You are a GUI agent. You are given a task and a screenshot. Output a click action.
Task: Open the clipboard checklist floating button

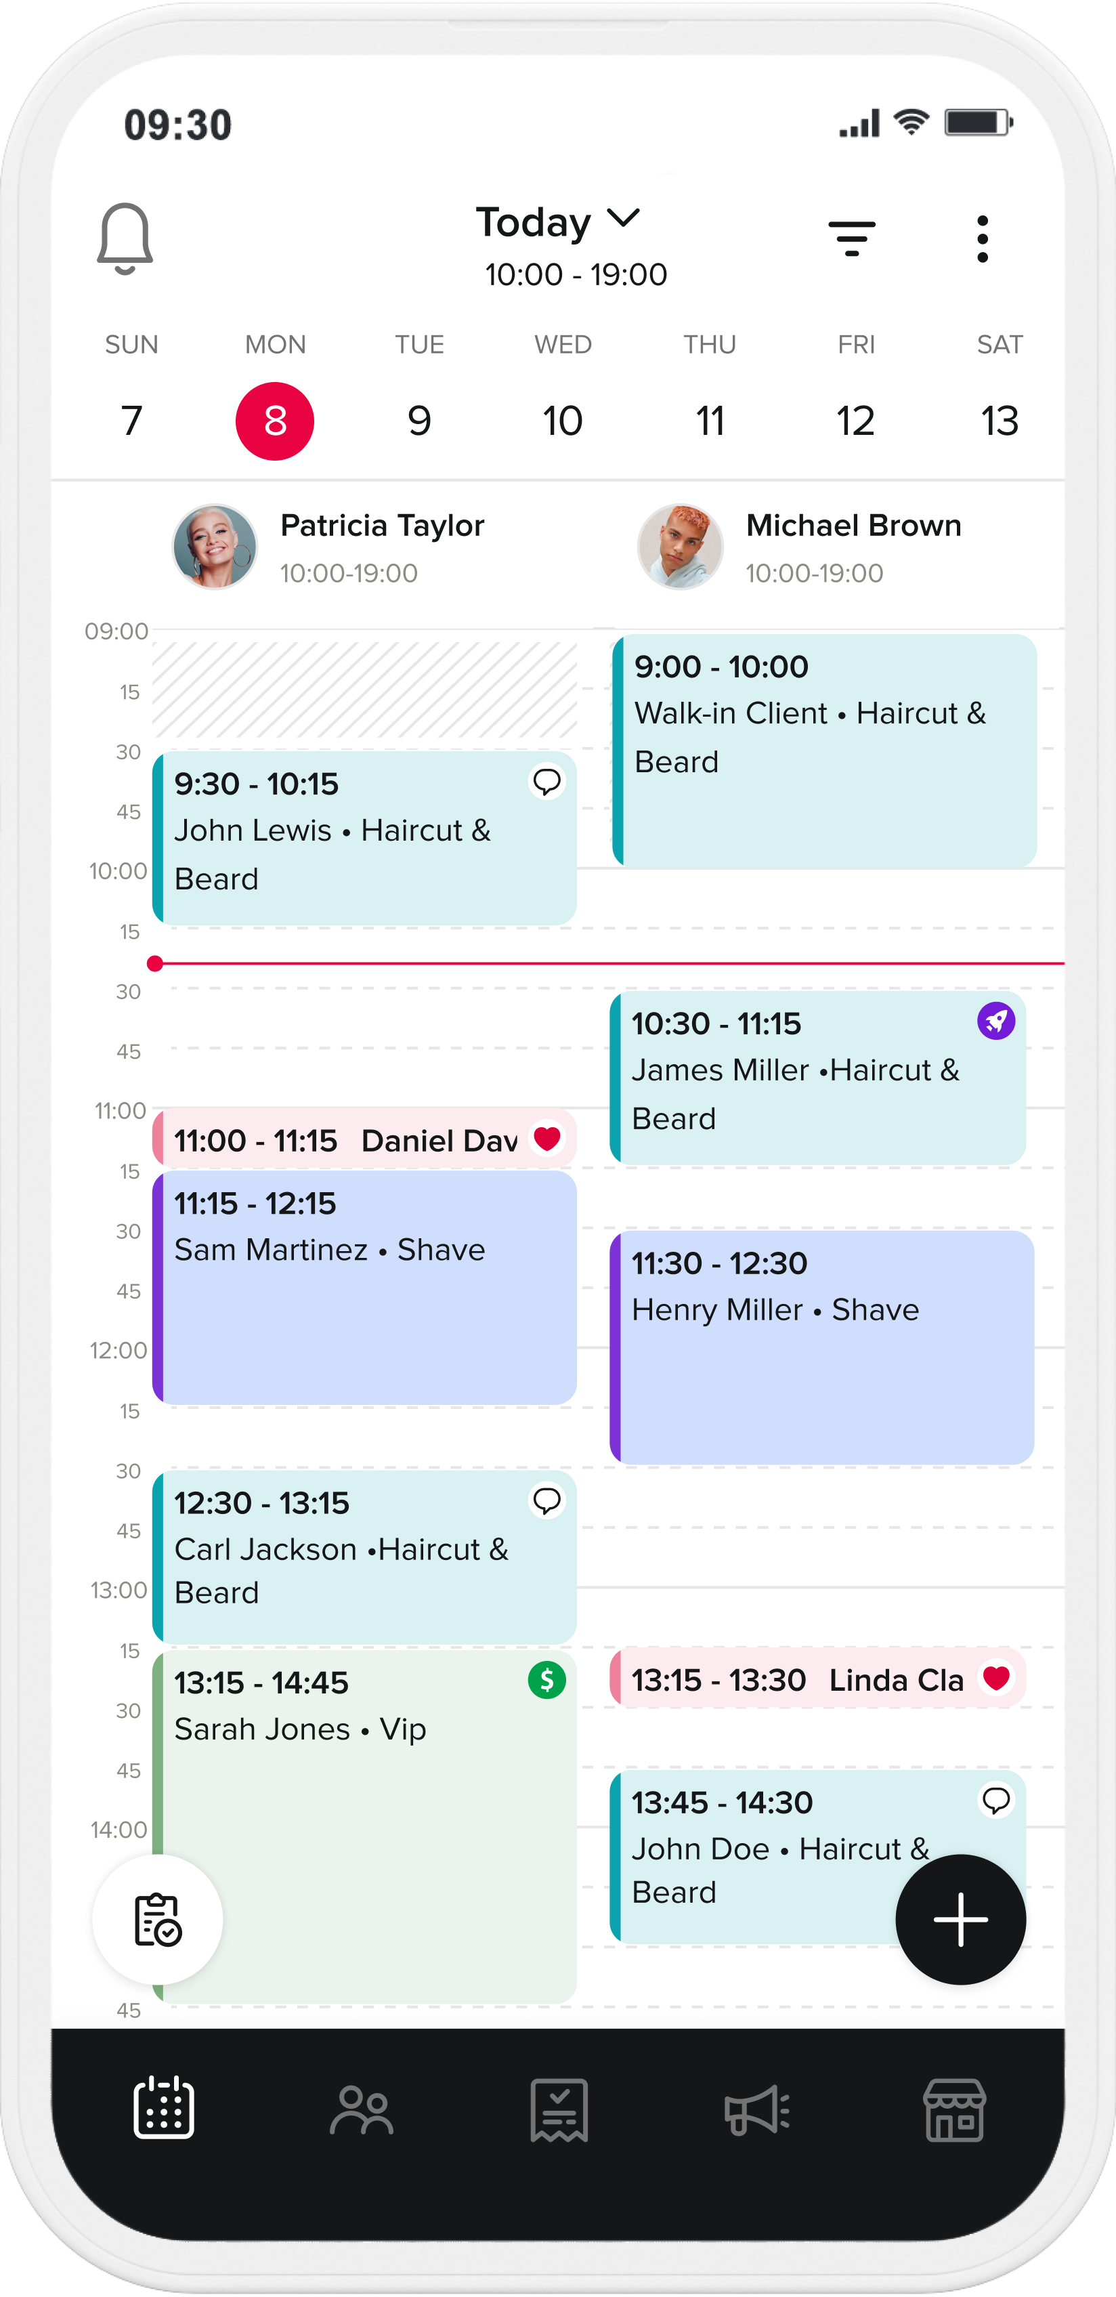click(158, 1919)
